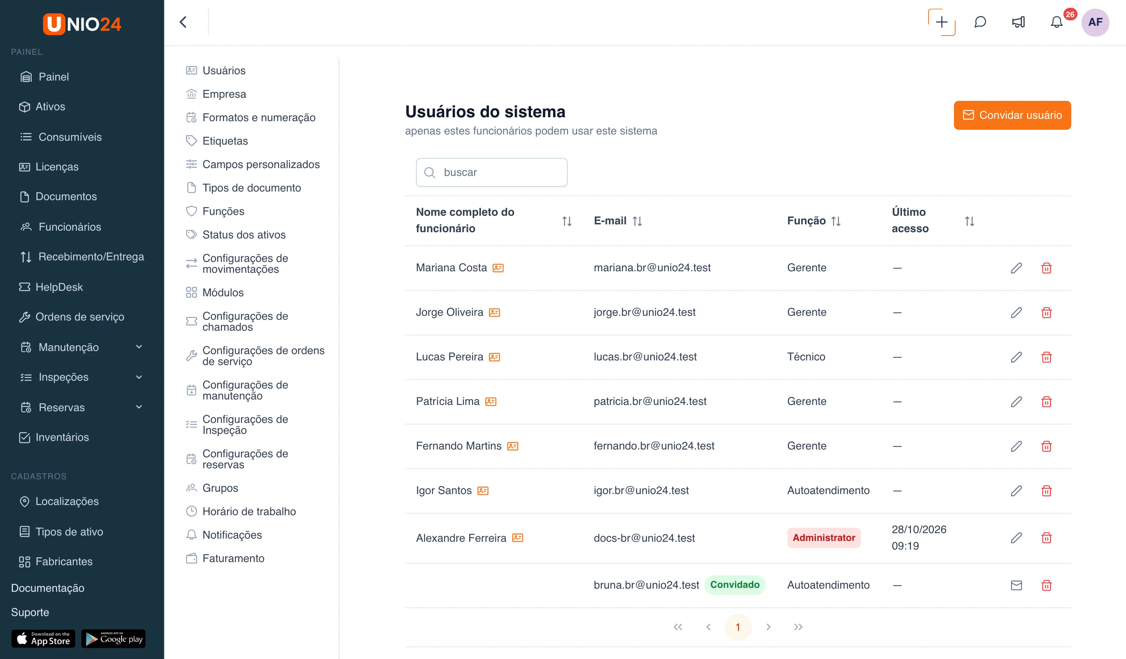Open the AF user avatar menu
Viewport: 1126px width, 659px height.
(1095, 22)
